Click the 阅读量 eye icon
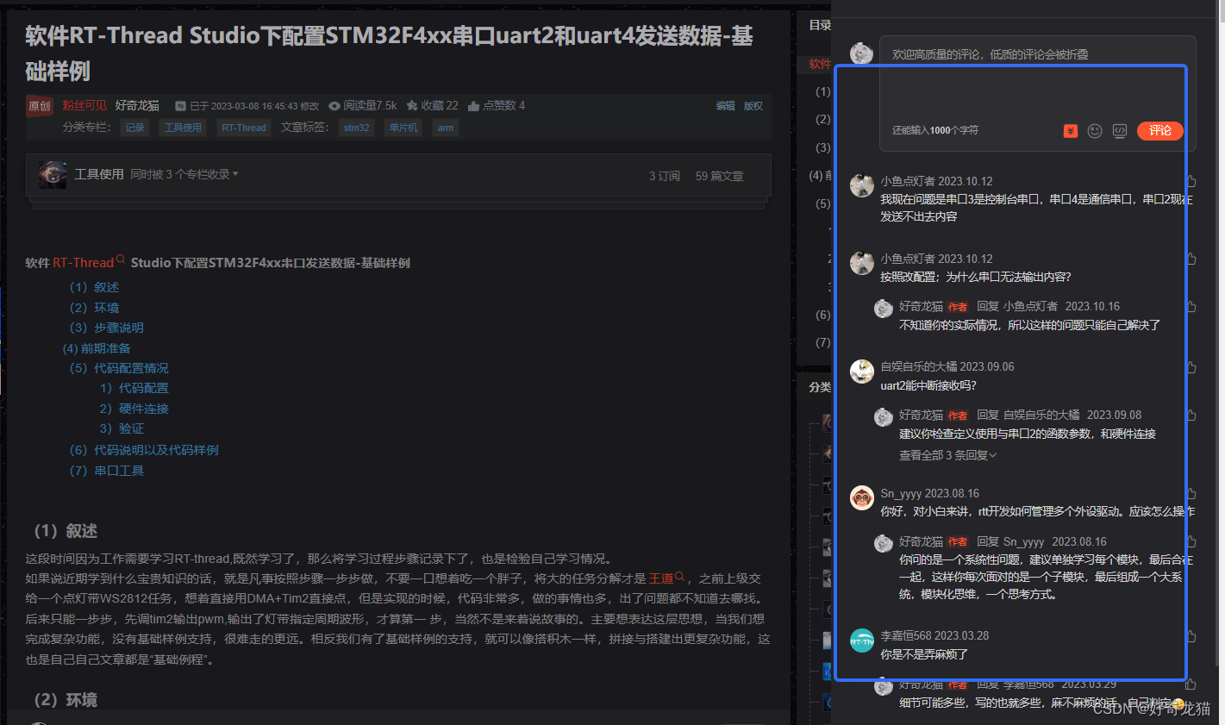This screenshot has width=1225, height=725. tap(334, 105)
